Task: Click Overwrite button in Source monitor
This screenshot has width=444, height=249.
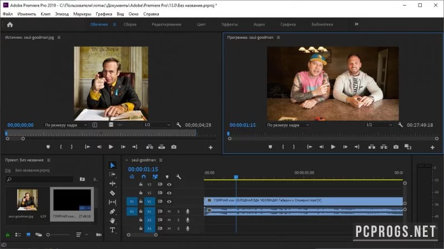Action: [x=162, y=147]
